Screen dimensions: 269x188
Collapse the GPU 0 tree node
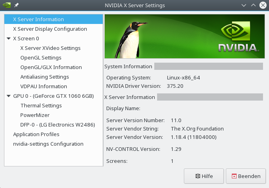click(x=8, y=96)
